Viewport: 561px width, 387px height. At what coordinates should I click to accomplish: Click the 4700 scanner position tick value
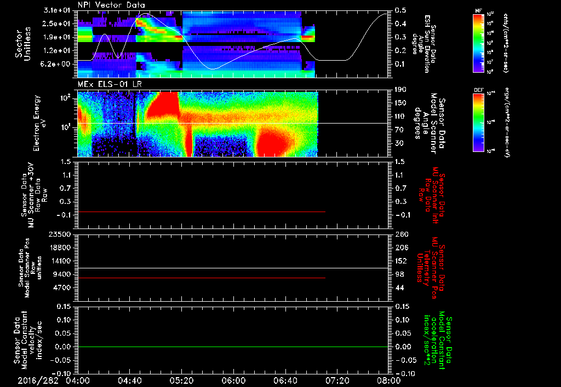(62, 288)
